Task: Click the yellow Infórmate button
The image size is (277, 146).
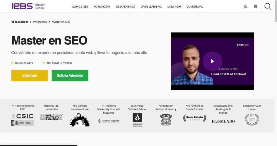Action: tap(29, 76)
